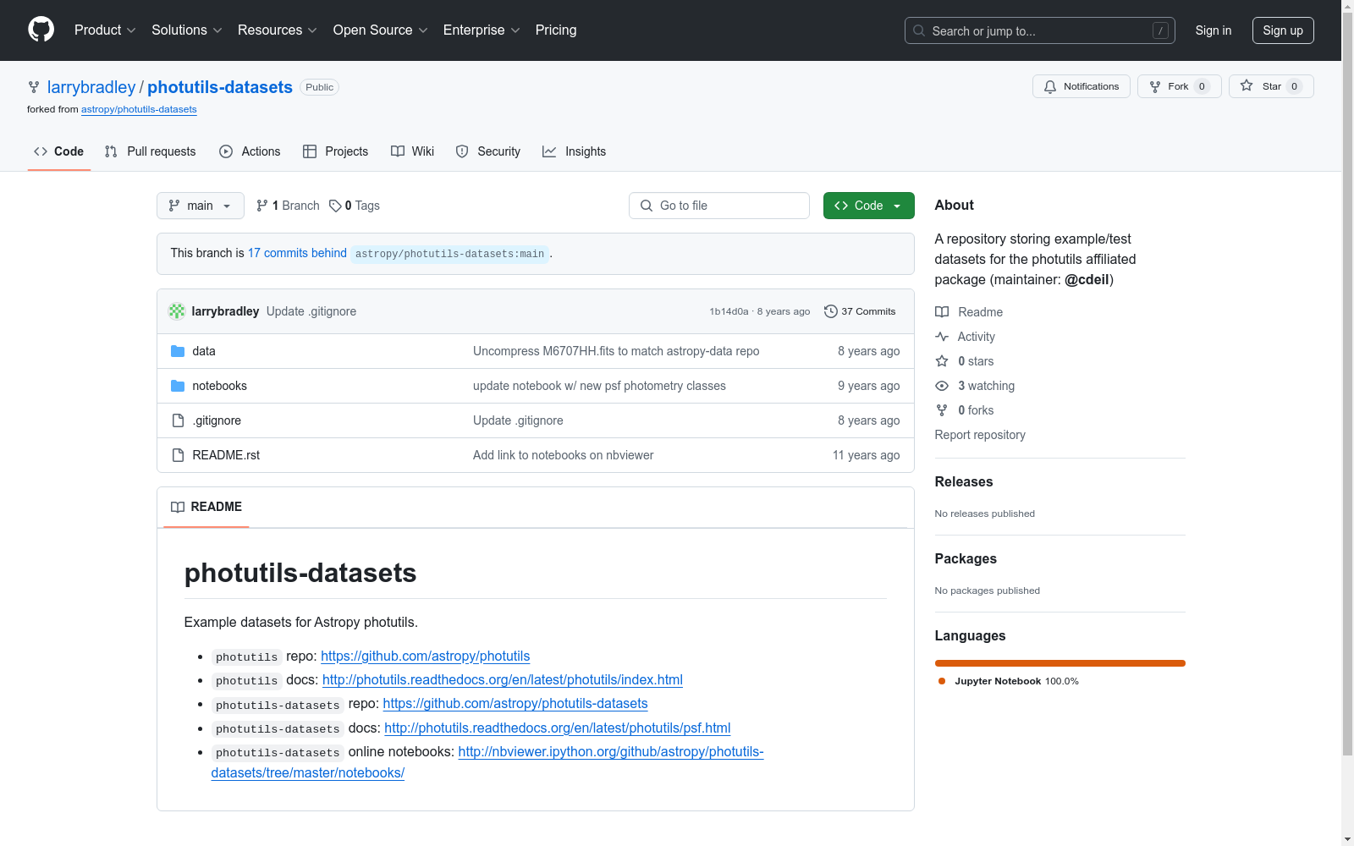This screenshot has height=846, width=1354.
Task: Open the Releases heading link
Action: coord(964,481)
